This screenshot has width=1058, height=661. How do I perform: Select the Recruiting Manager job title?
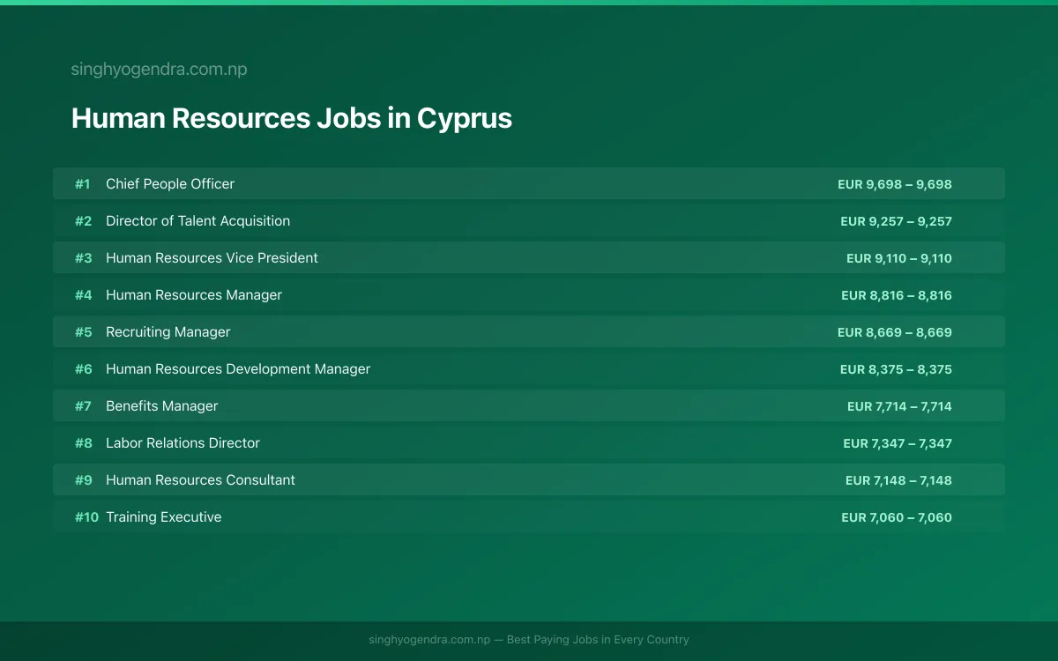168,332
